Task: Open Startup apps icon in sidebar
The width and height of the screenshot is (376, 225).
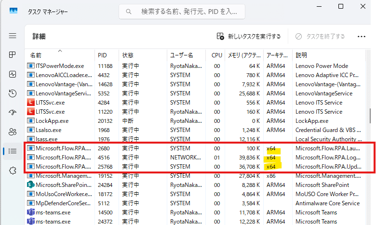Action: point(13,112)
